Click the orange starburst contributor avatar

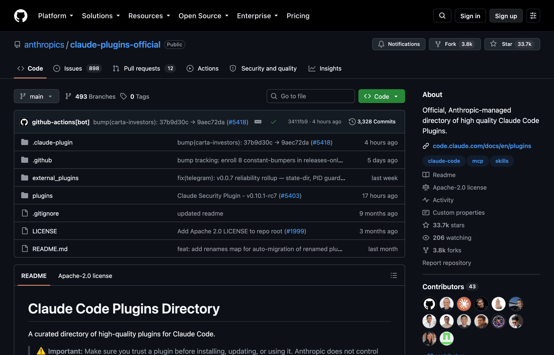pos(464,304)
